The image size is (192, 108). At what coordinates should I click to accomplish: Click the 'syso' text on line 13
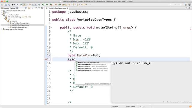tap(71, 59)
